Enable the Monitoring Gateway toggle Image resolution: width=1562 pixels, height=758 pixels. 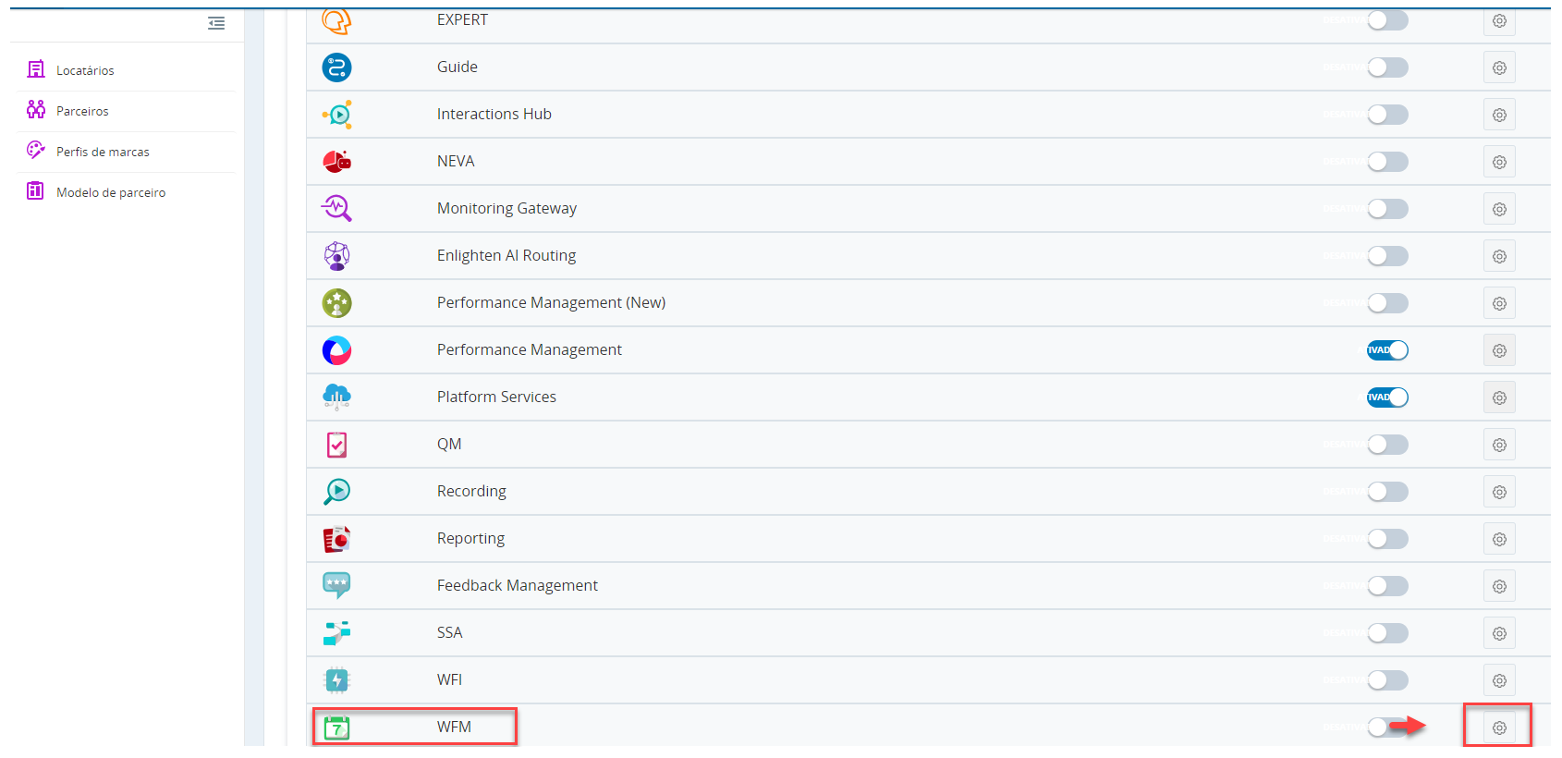1387,209
